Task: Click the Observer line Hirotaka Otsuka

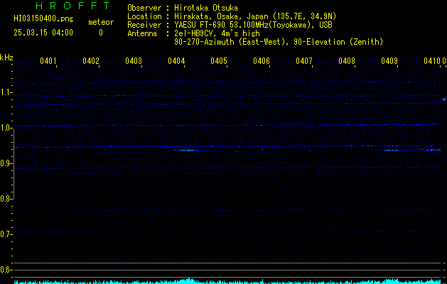Action: [x=183, y=8]
